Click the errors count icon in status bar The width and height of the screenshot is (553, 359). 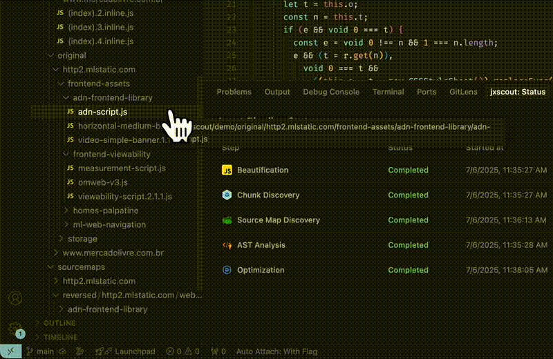coord(170,351)
